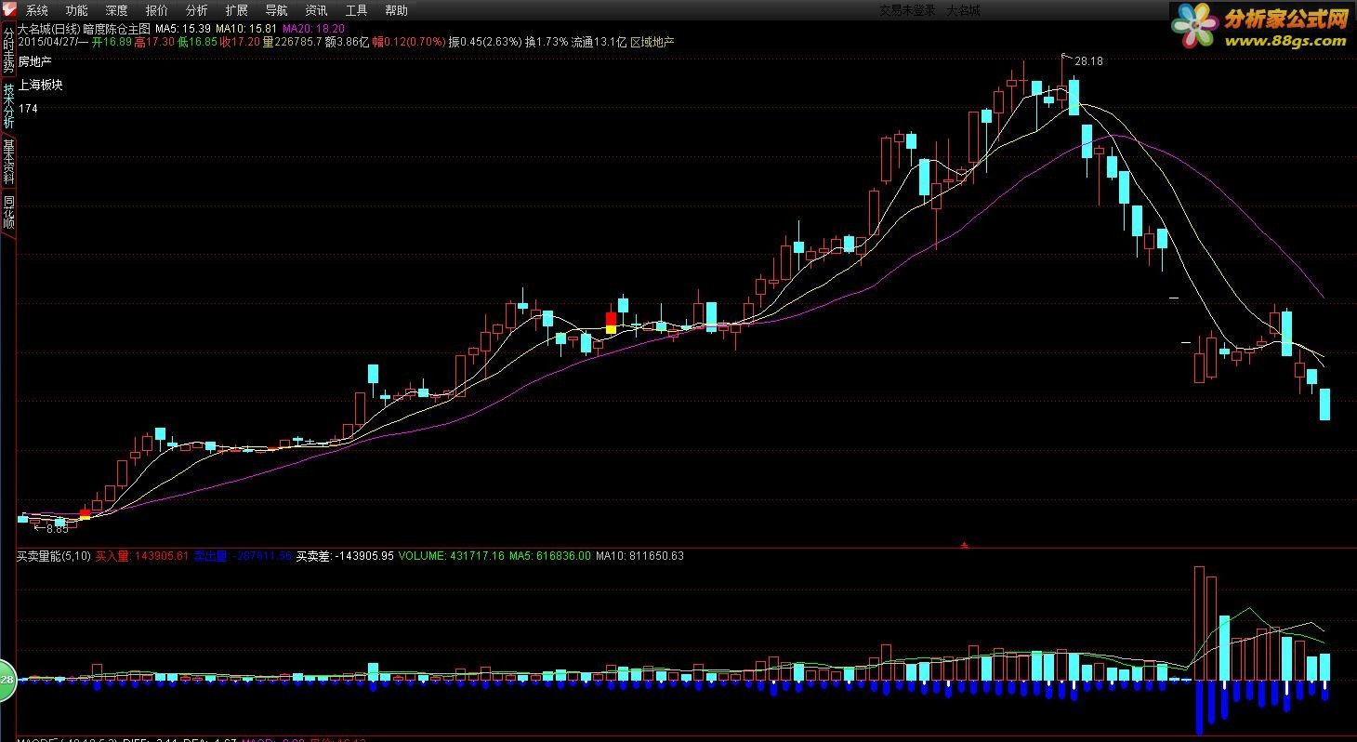Click the 换1.73% turnover rate
The image size is (1357, 742).
(x=546, y=42)
